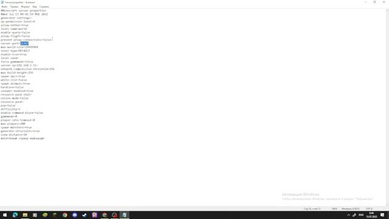Open the Minecraft block taskbar icon
Screen dimensions: 389x219
[55, 215]
